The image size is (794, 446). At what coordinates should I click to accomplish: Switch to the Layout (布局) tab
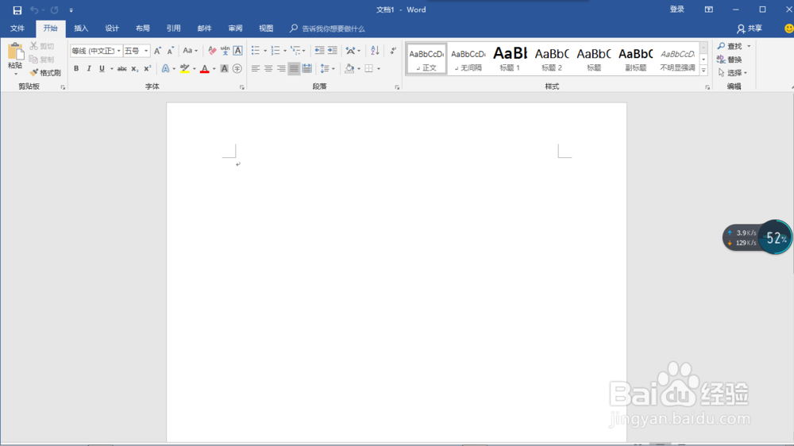(143, 29)
